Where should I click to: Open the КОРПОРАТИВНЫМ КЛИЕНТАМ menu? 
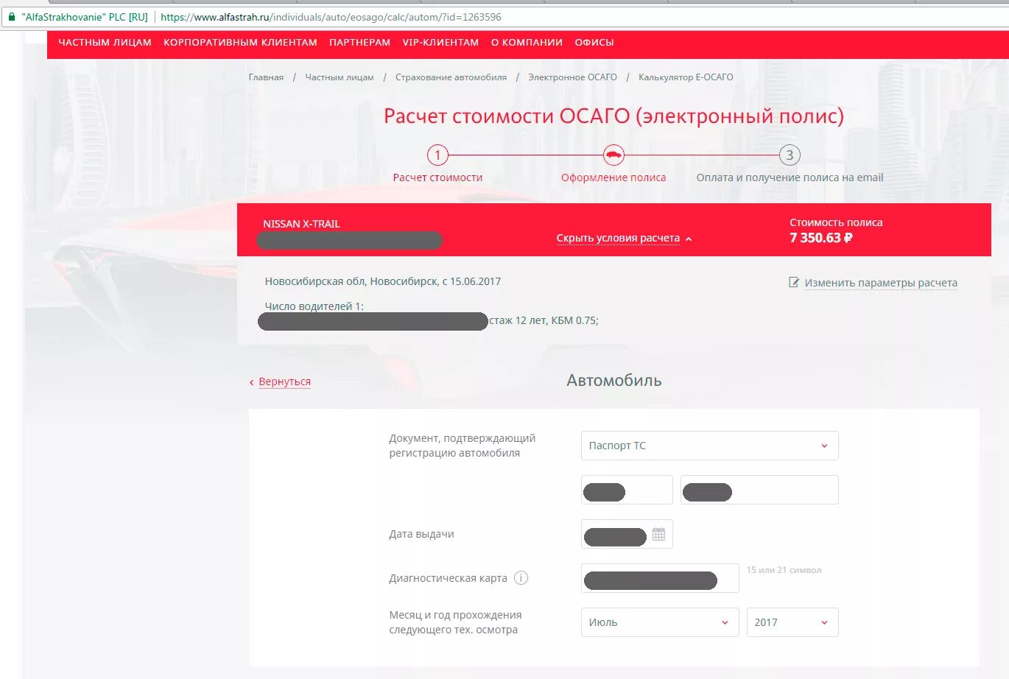point(240,43)
